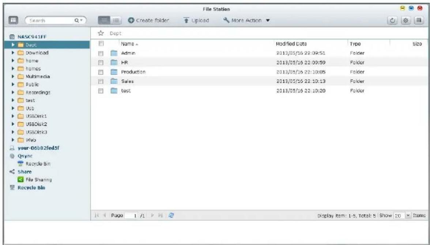The image size is (430, 245).
Task: Switch to detailed view mode icon
Action: pyautogui.click(x=116, y=20)
